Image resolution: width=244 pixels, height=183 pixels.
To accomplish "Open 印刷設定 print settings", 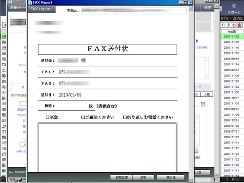I will tap(122, 178).
